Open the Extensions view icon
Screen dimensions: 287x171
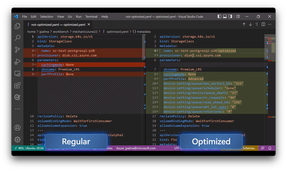click(x=18, y=85)
